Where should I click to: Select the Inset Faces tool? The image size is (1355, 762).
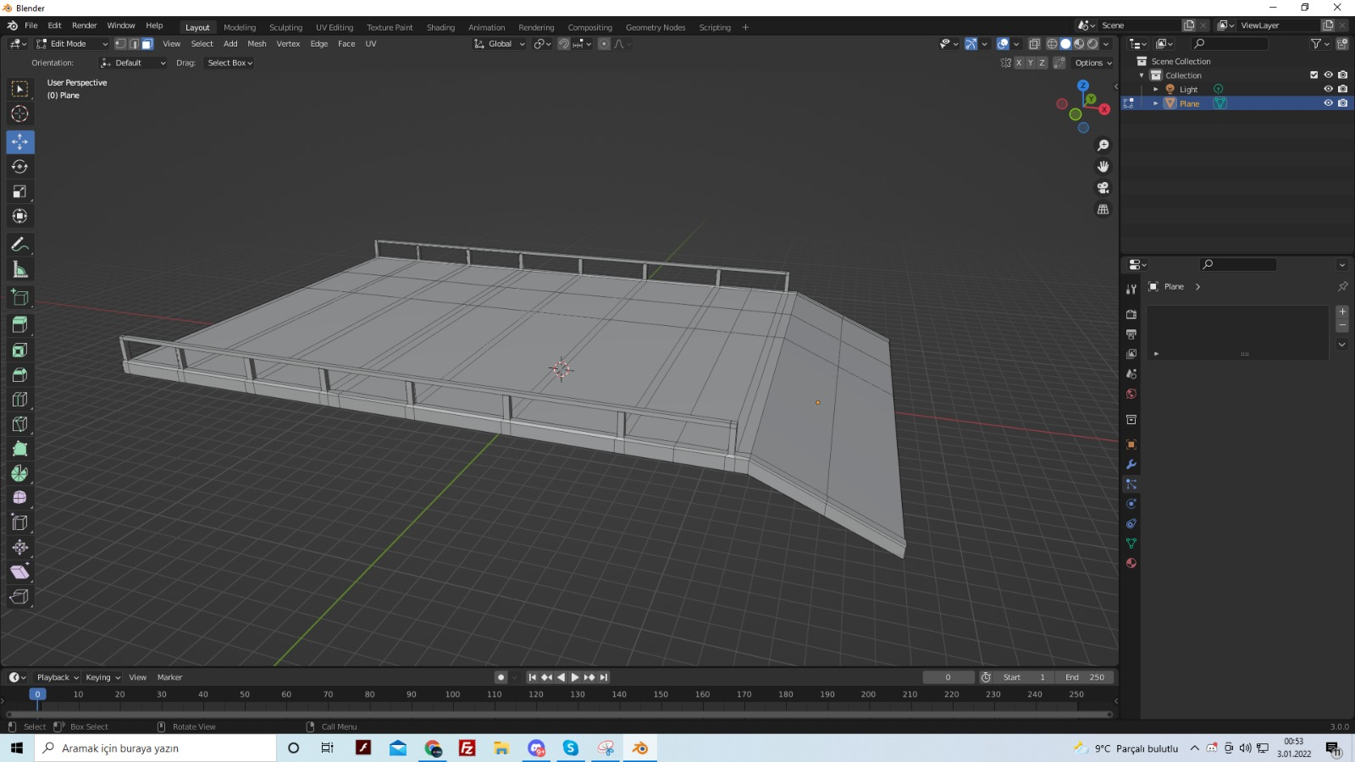click(x=19, y=350)
